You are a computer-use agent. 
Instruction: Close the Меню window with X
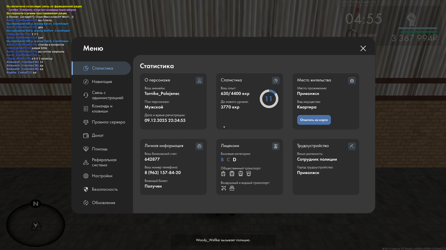point(363,48)
